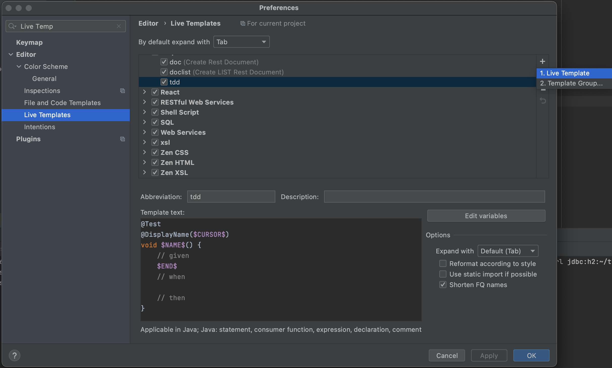Enable Reformat according to style
Image resolution: width=612 pixels, height=368 pixels.
[443, 263]
